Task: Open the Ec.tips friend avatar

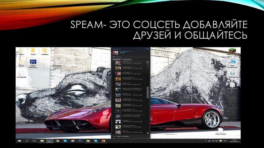Action: click(118, 121)
